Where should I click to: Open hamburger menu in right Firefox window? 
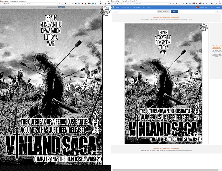coord(220,4)
